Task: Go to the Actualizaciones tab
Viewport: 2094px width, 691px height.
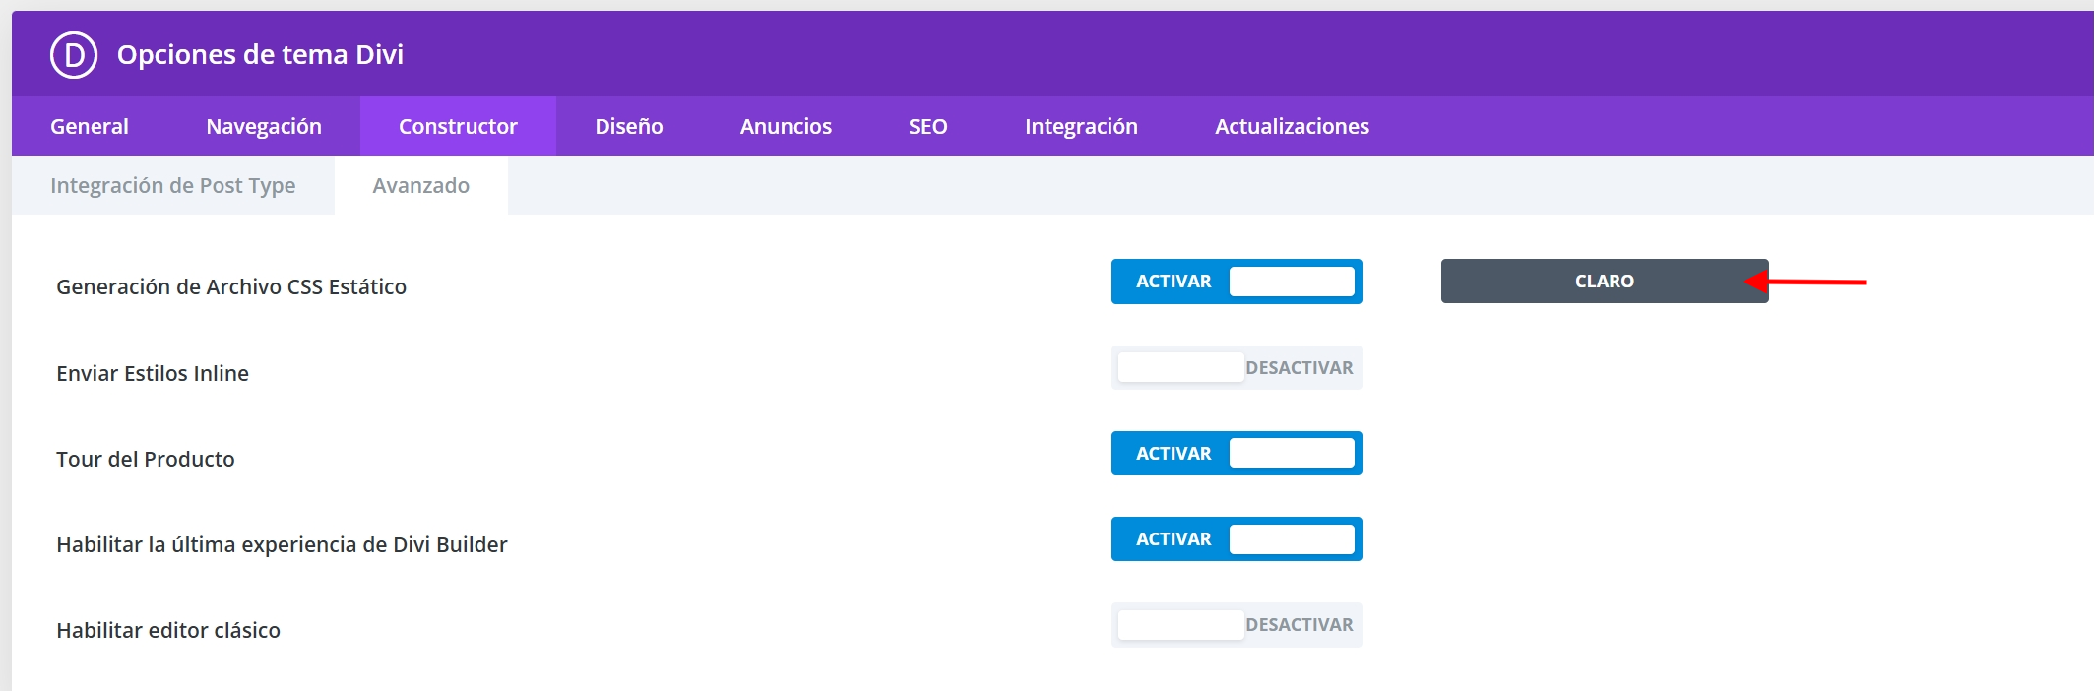Action: click(1292, 126)
